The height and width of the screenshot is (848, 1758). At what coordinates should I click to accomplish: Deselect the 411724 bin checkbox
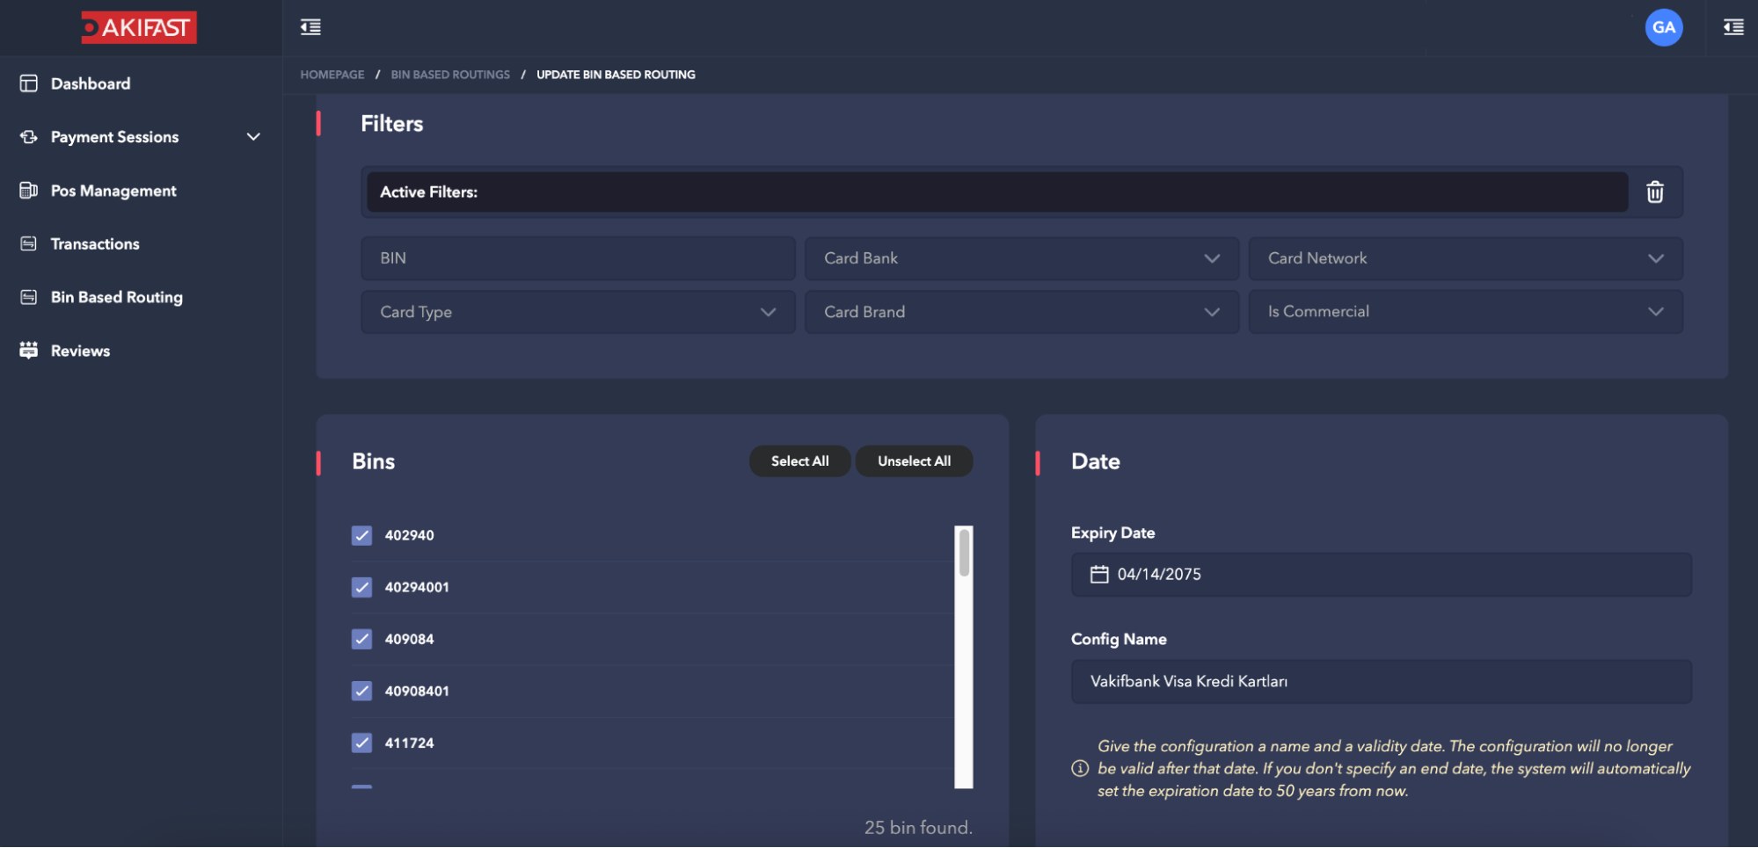(x=361, y=743)
